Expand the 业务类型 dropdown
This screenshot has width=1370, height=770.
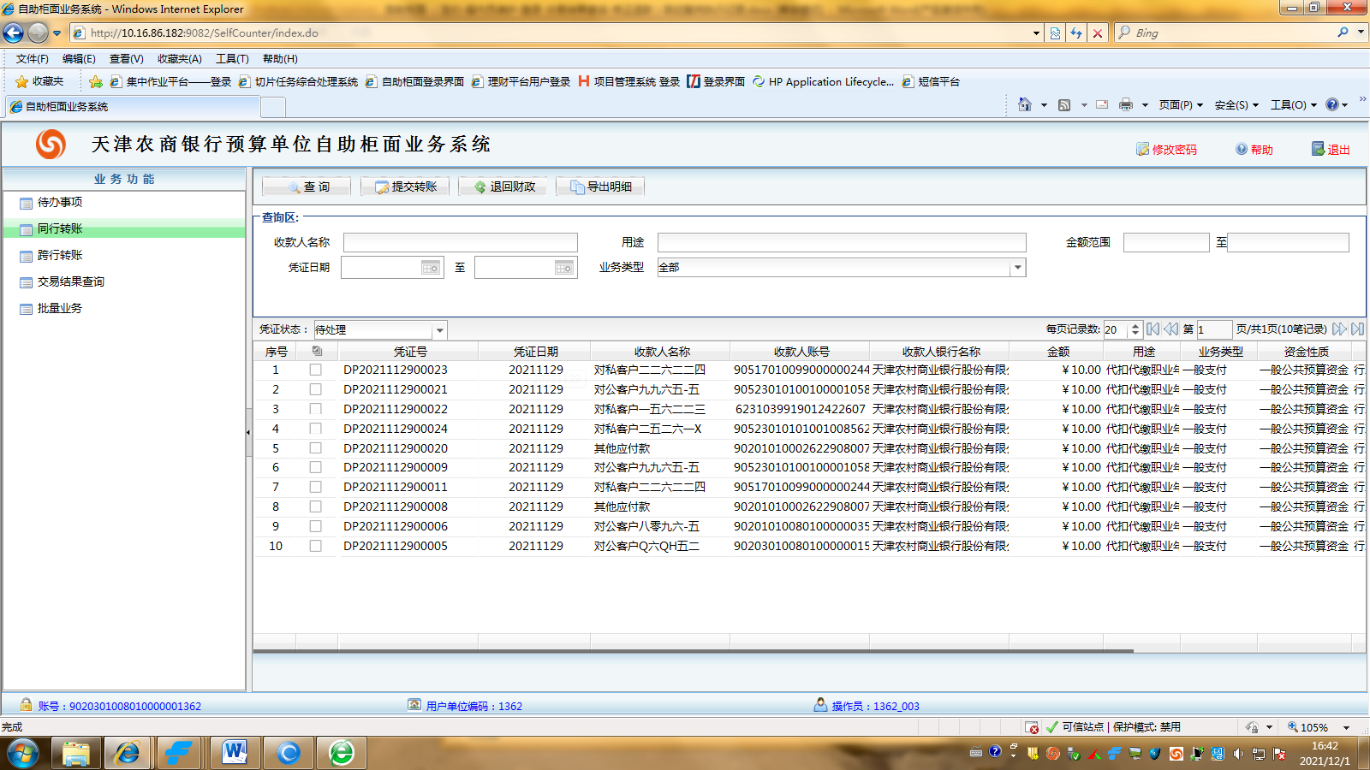point(1017,268)
